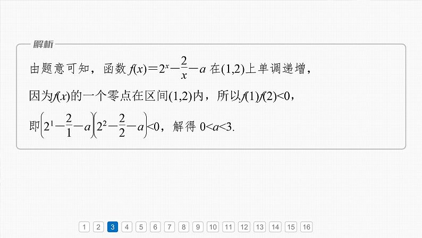The image size is (422, 238).
Task: Select page 11 button
Action: pos(228,227)
